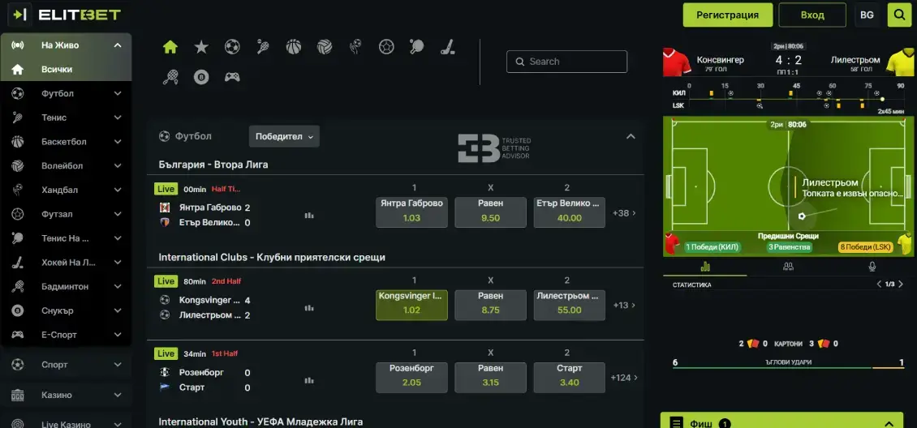Collapse the sidebar using the top-left arrow icon

[19, 15]
